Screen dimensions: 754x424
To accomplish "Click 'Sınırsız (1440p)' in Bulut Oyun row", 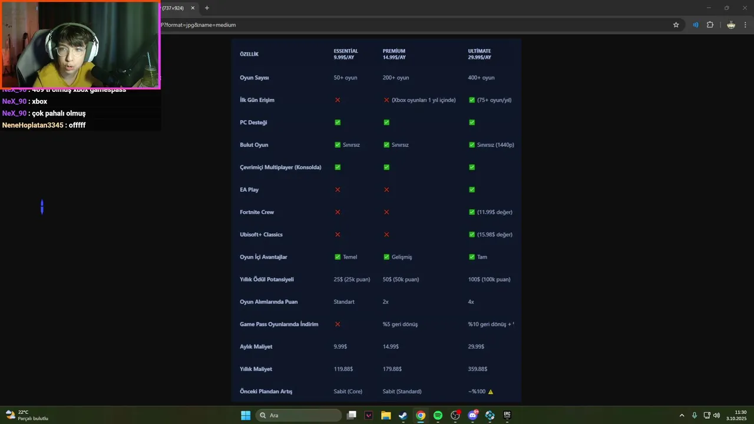I will click(x=495, y=145).
